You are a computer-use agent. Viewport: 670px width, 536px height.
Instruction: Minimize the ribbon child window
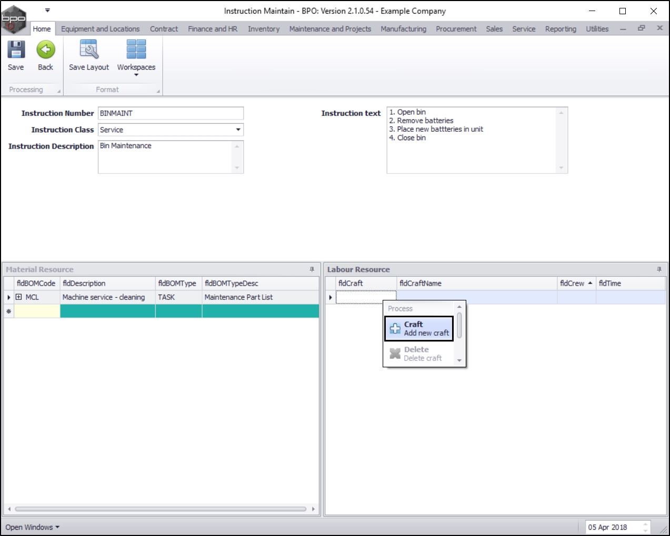623,29
